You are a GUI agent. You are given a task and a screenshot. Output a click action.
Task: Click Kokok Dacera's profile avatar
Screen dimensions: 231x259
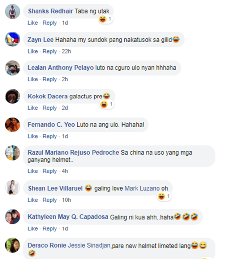point(13,96)
